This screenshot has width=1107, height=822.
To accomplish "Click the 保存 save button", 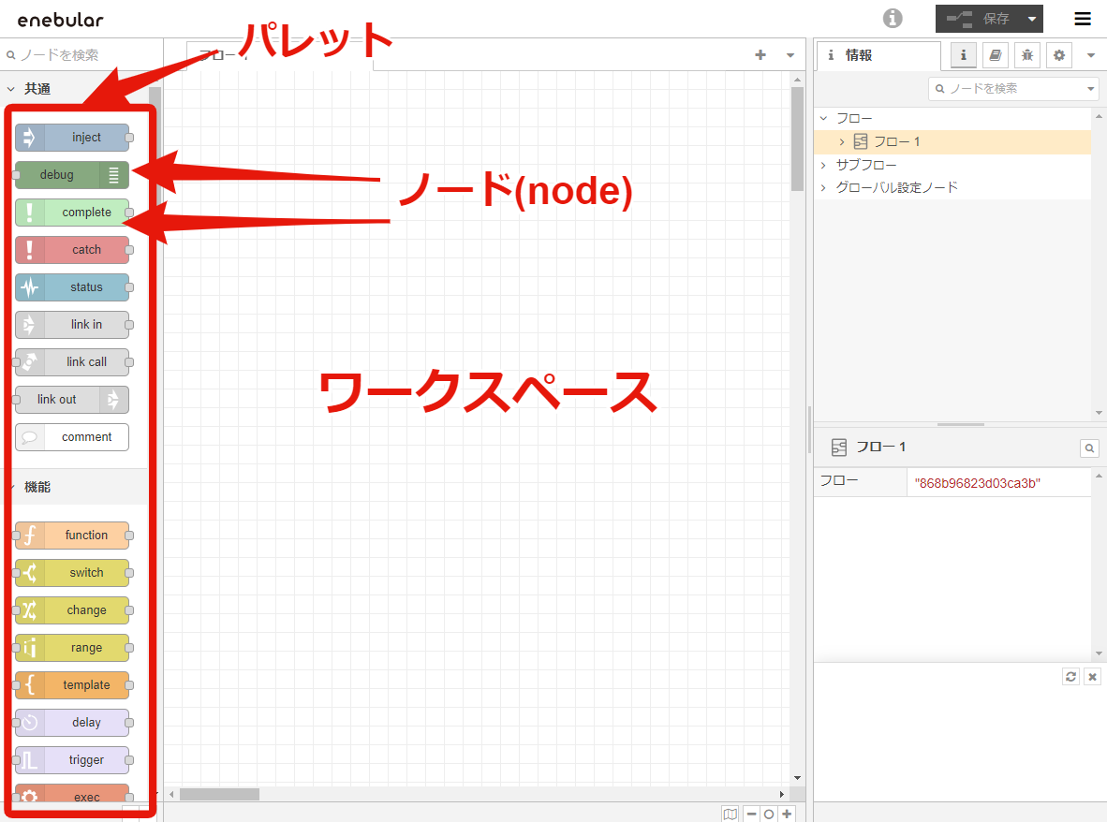I will (x=979, y=19).
